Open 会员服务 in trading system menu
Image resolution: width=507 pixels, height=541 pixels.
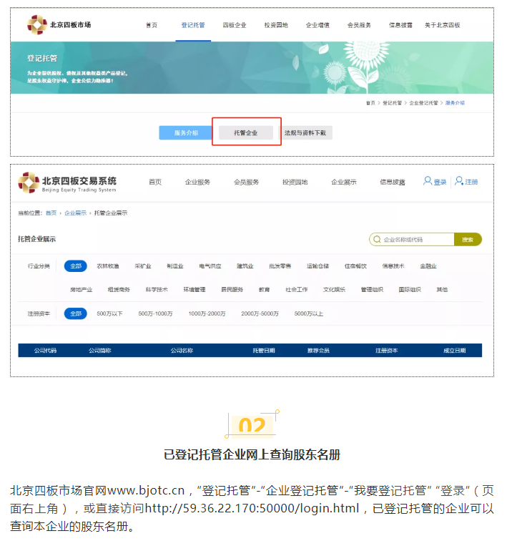pyautogui.click(x=246, y=182)
